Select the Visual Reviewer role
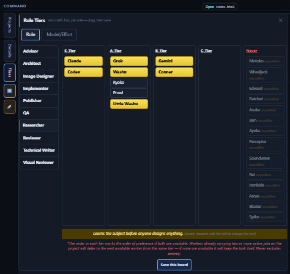This screenshot has height=274, width=290. [x=39, y=163]
